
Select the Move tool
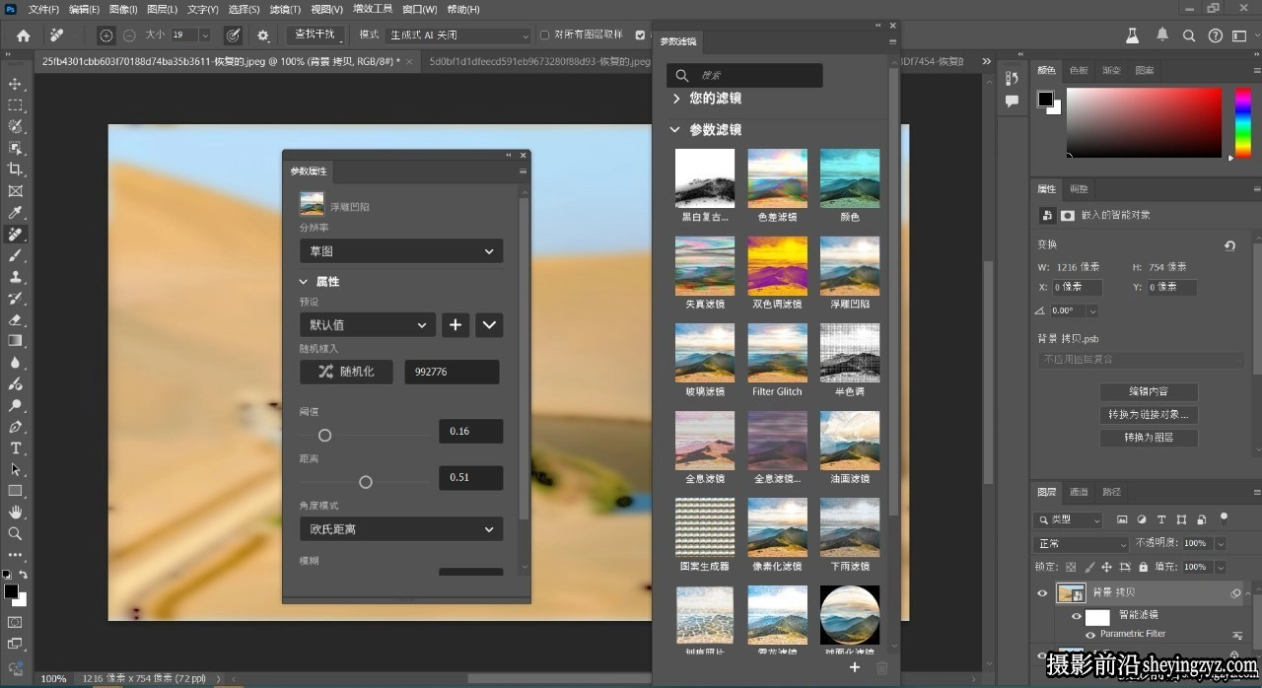[x=15, y=84]
